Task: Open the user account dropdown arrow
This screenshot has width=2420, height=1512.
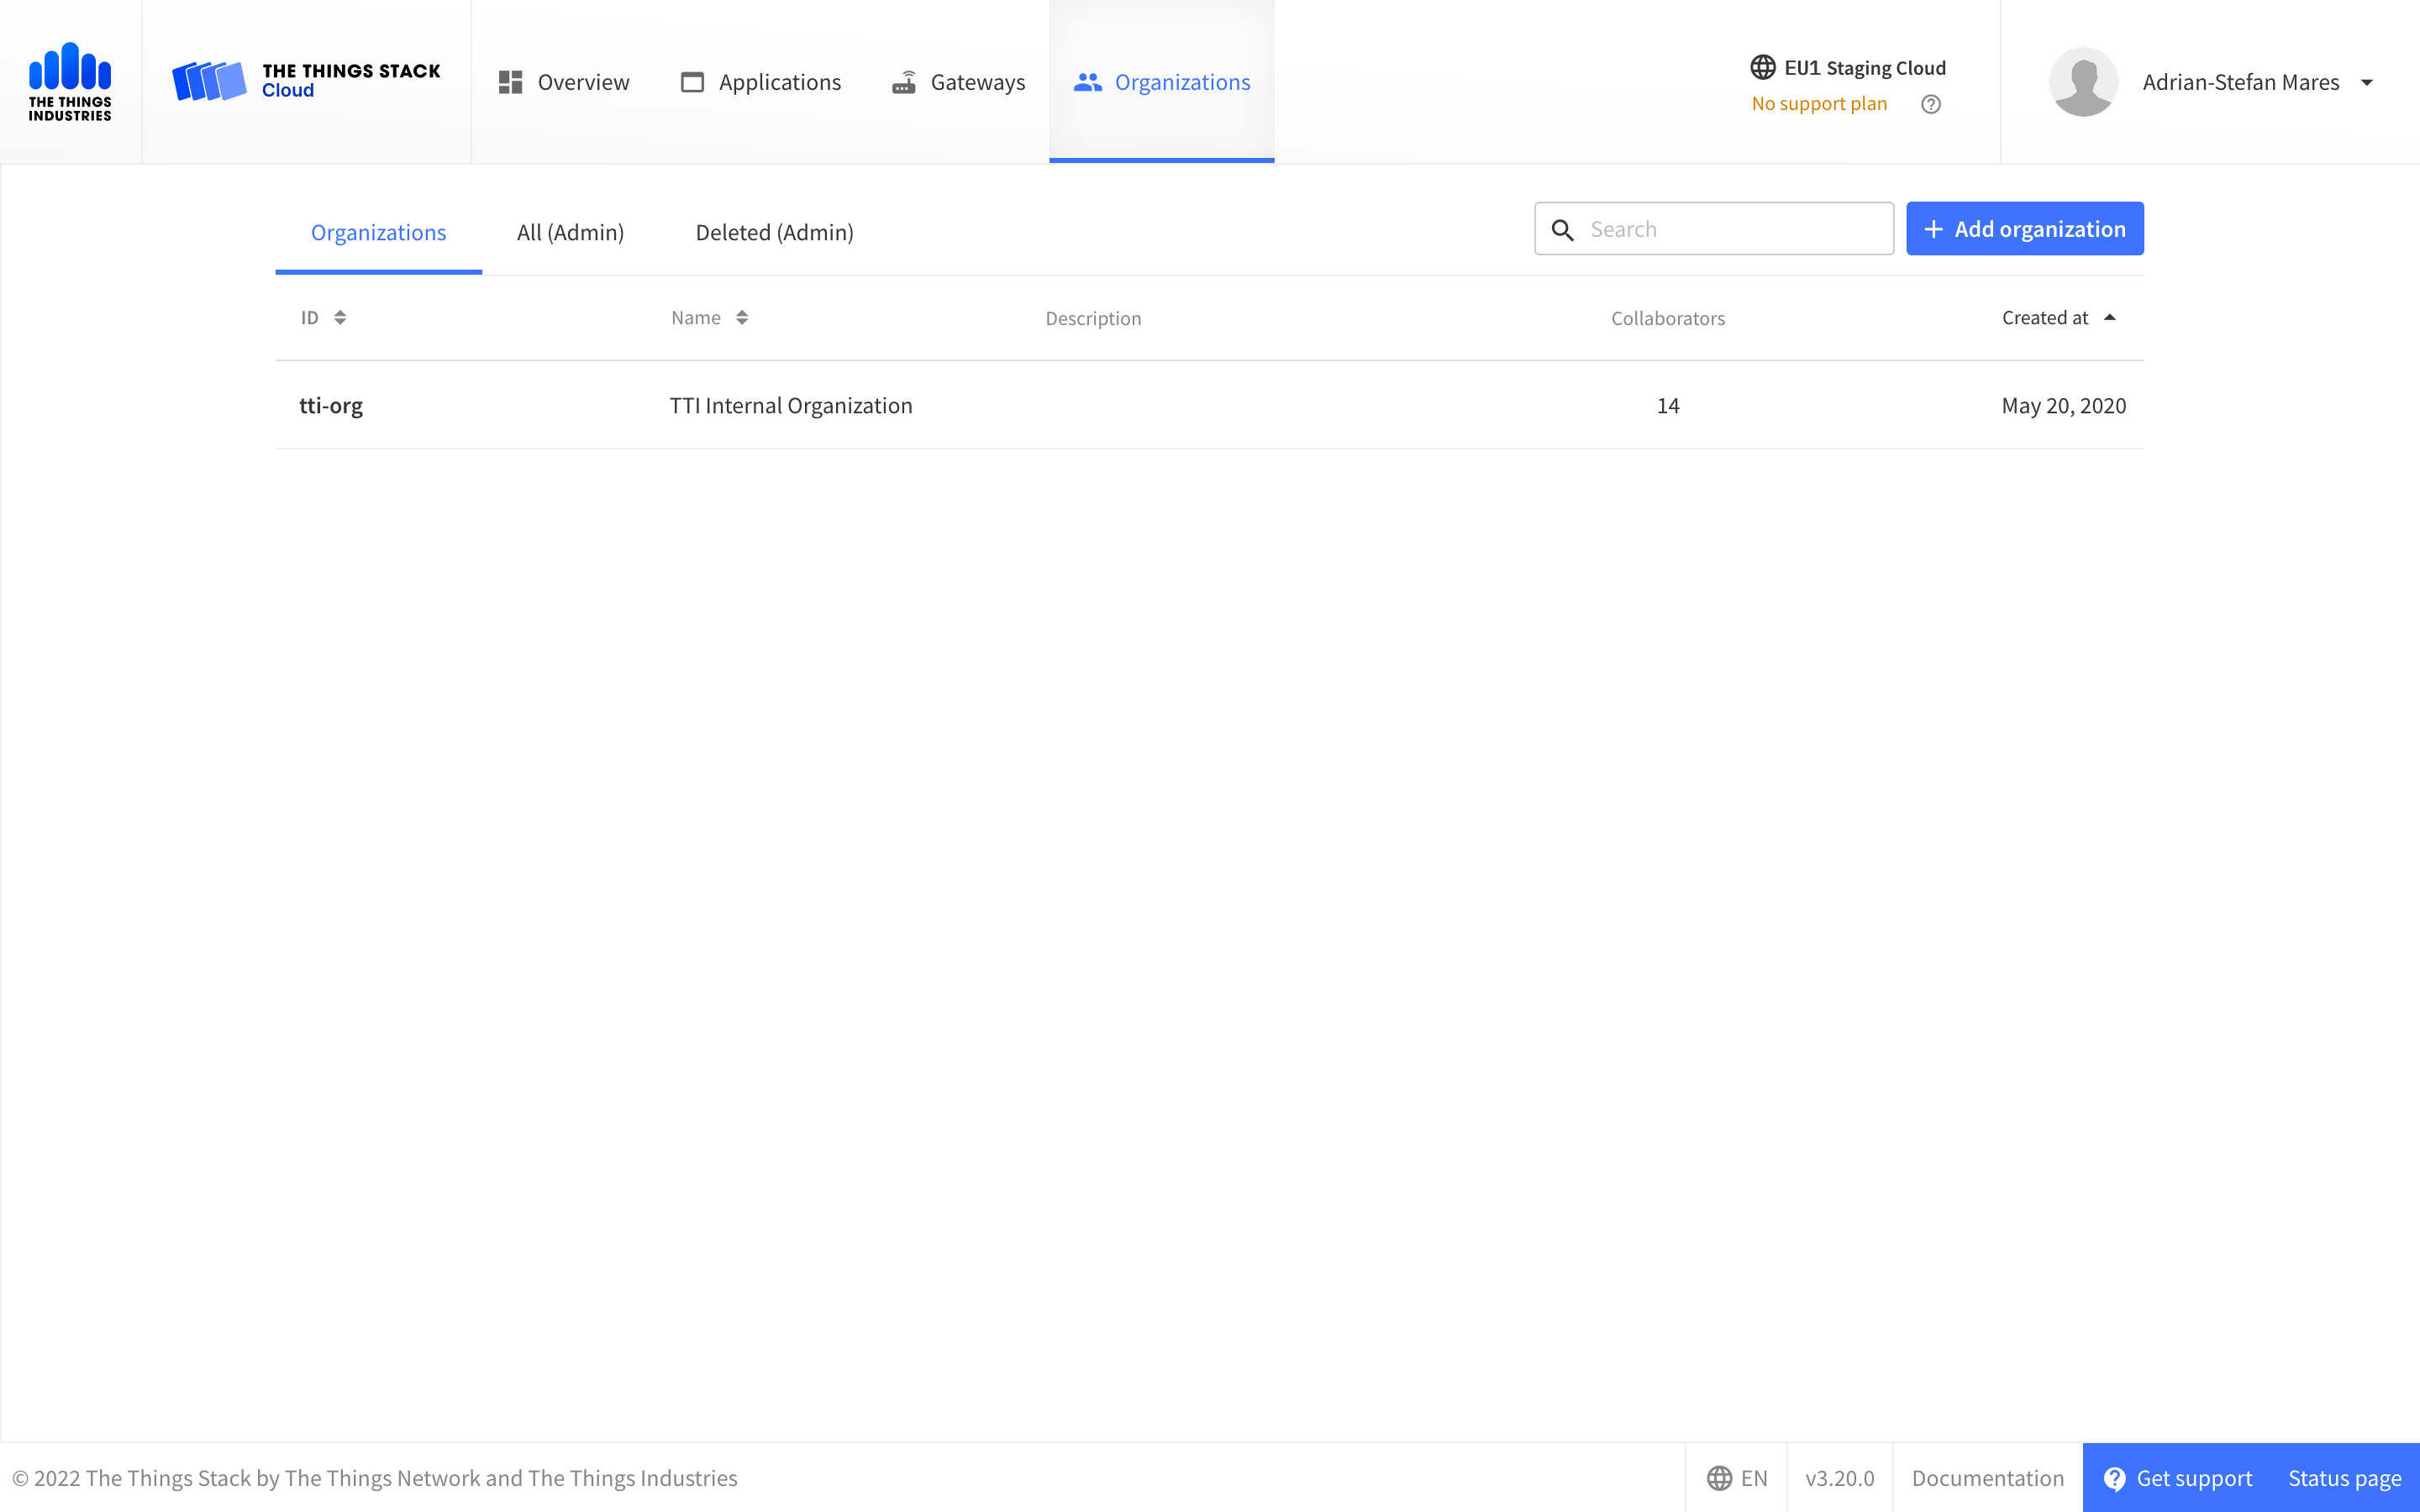Action: click(x=2367, y=82)
